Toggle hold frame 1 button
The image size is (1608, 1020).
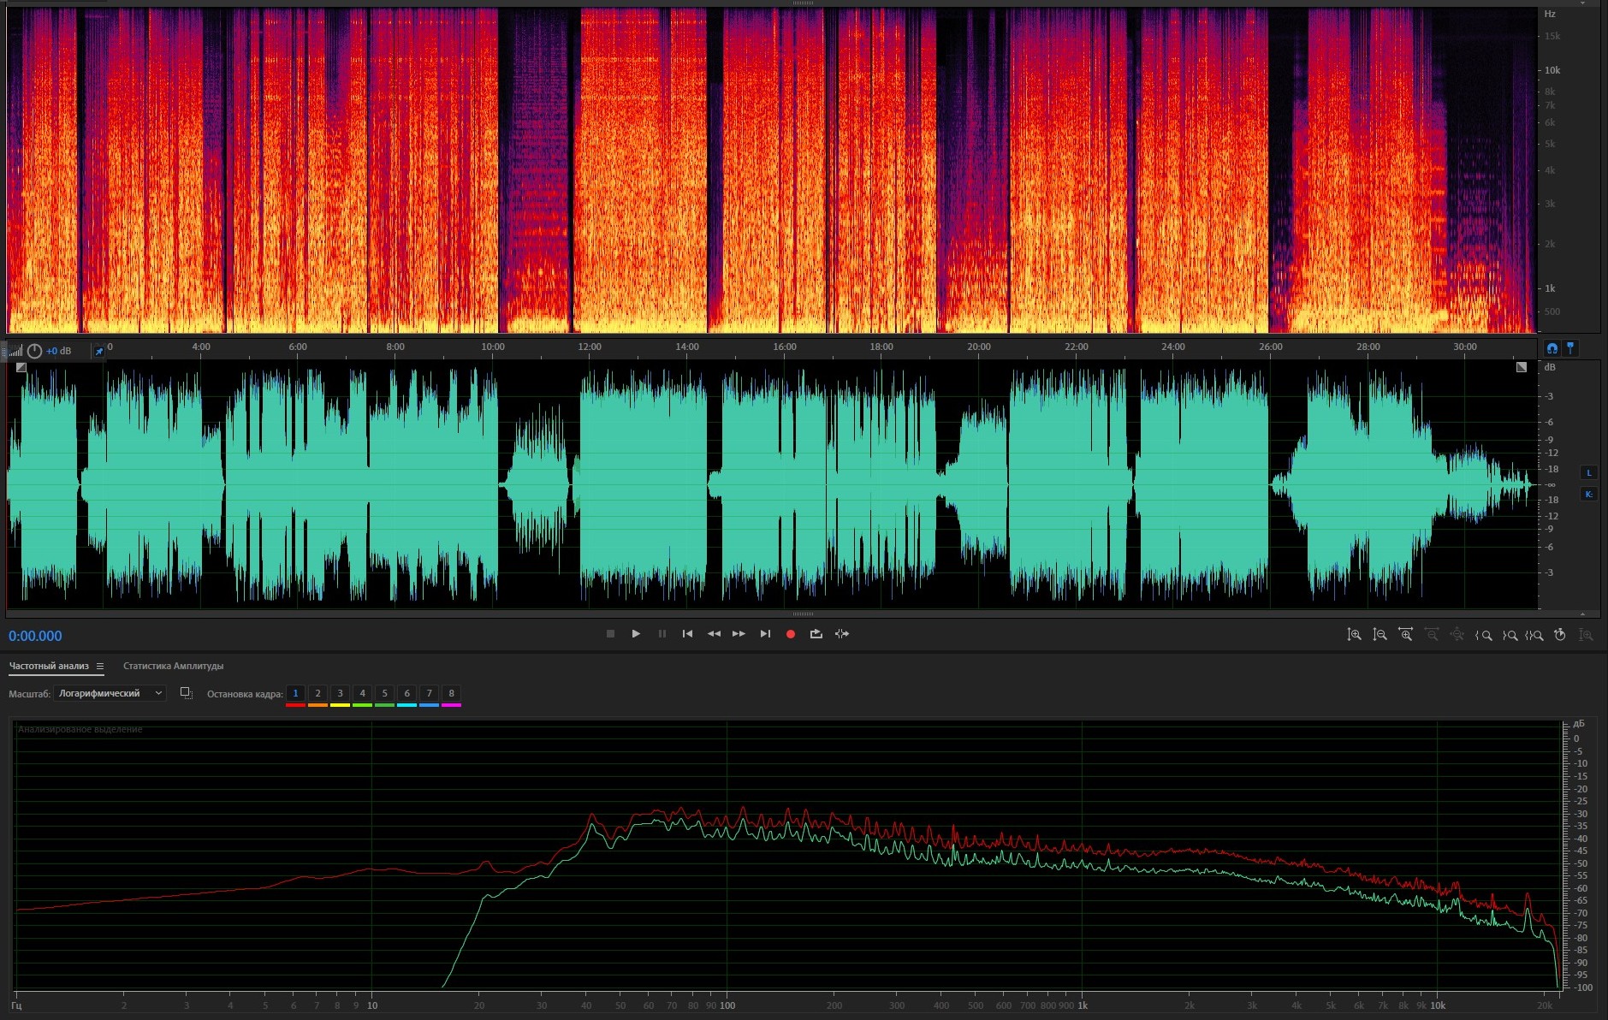(295, 694)
